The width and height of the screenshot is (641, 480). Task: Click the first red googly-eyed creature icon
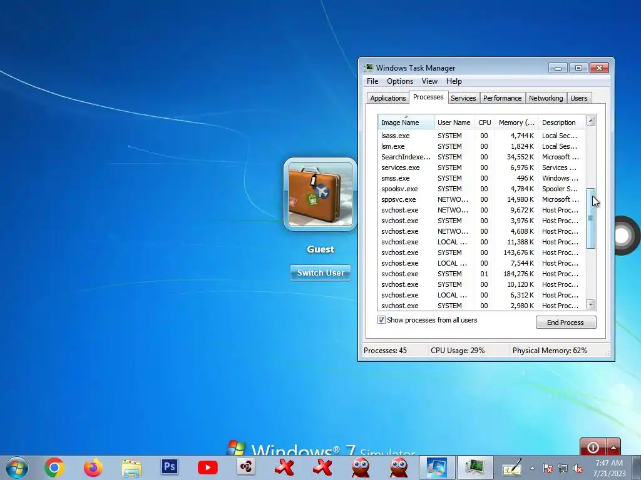(x=361, y=467)
